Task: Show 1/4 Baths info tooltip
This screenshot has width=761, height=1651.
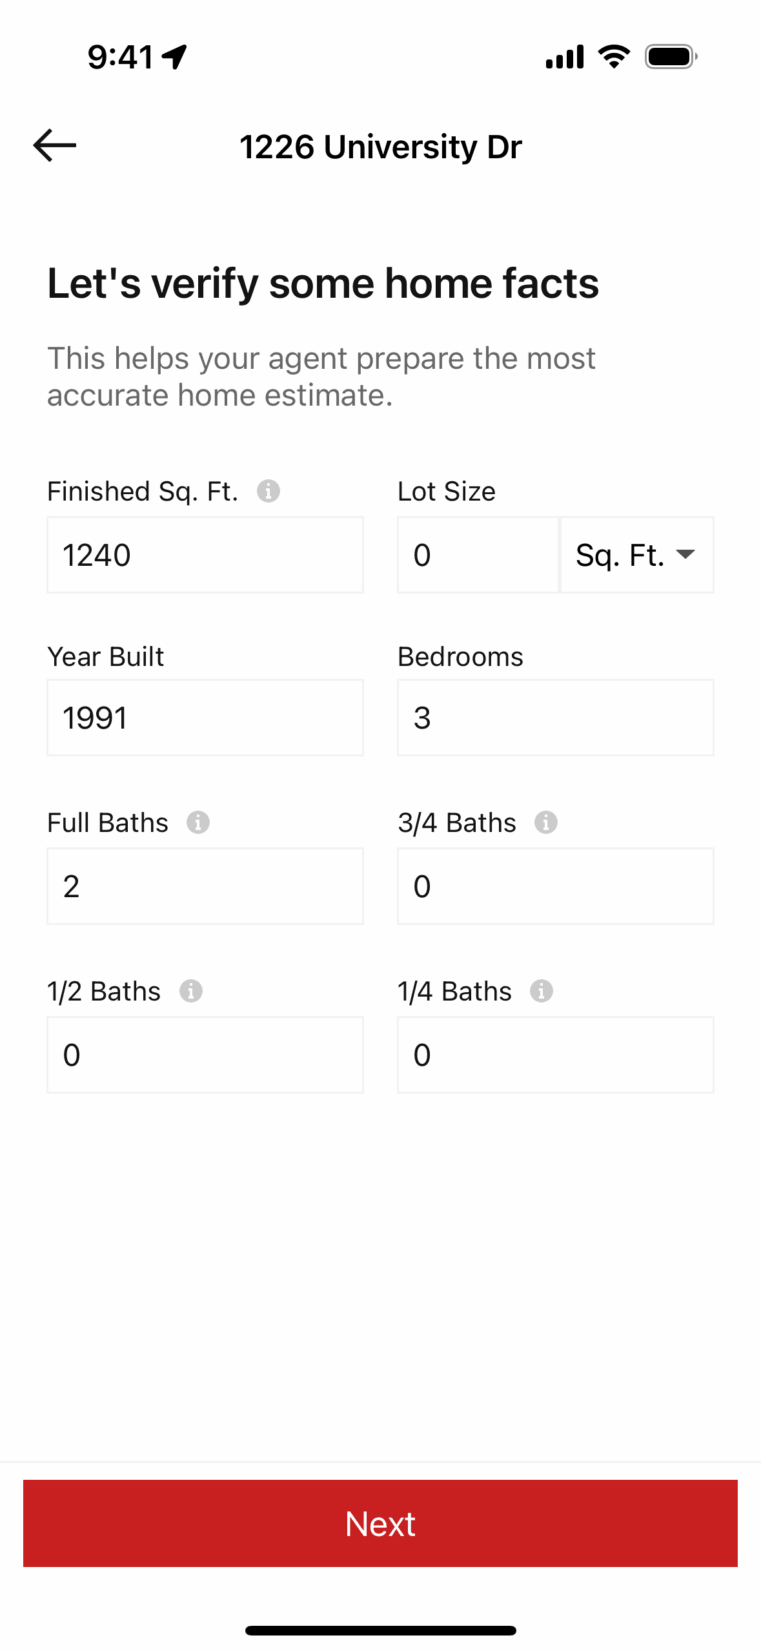Action: coord(542,991)
